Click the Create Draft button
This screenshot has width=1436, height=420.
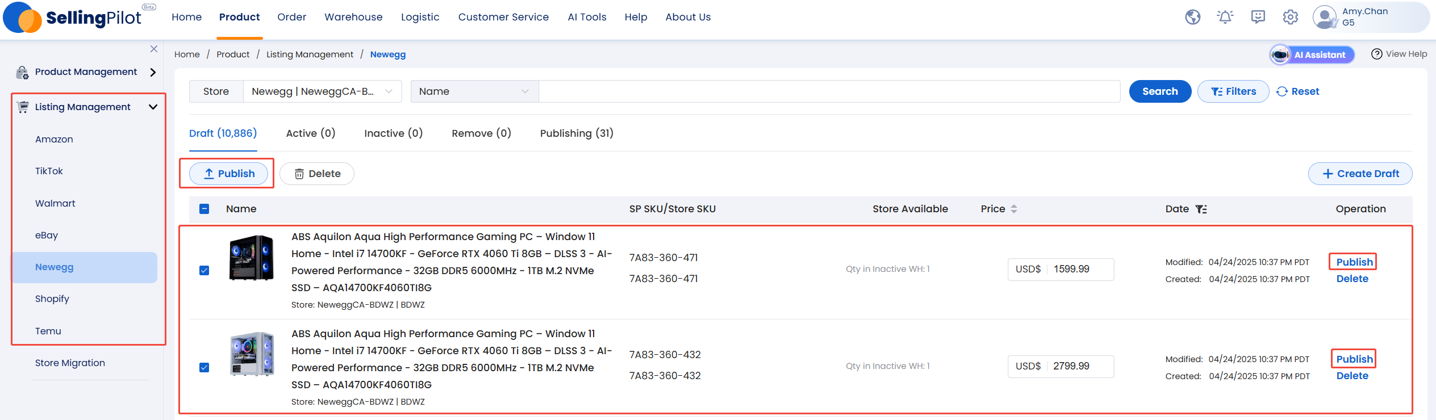(1360, 174)
